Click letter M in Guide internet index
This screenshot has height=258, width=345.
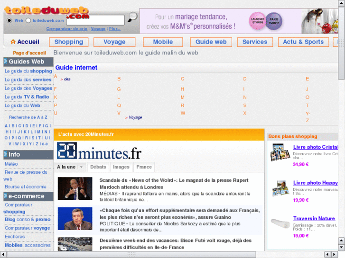[x=182, y=97]
